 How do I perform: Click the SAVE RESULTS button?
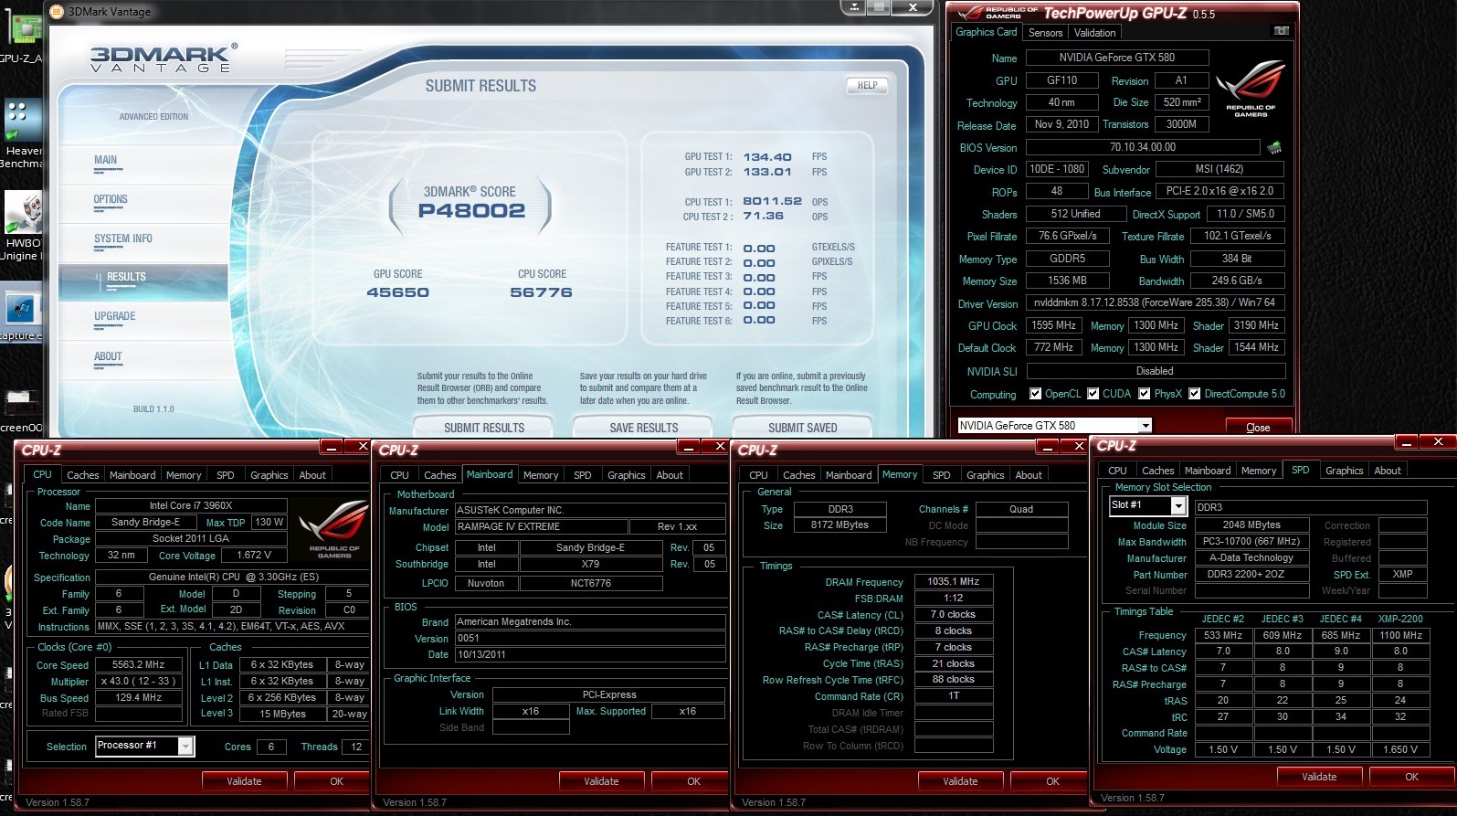[643, 427]
